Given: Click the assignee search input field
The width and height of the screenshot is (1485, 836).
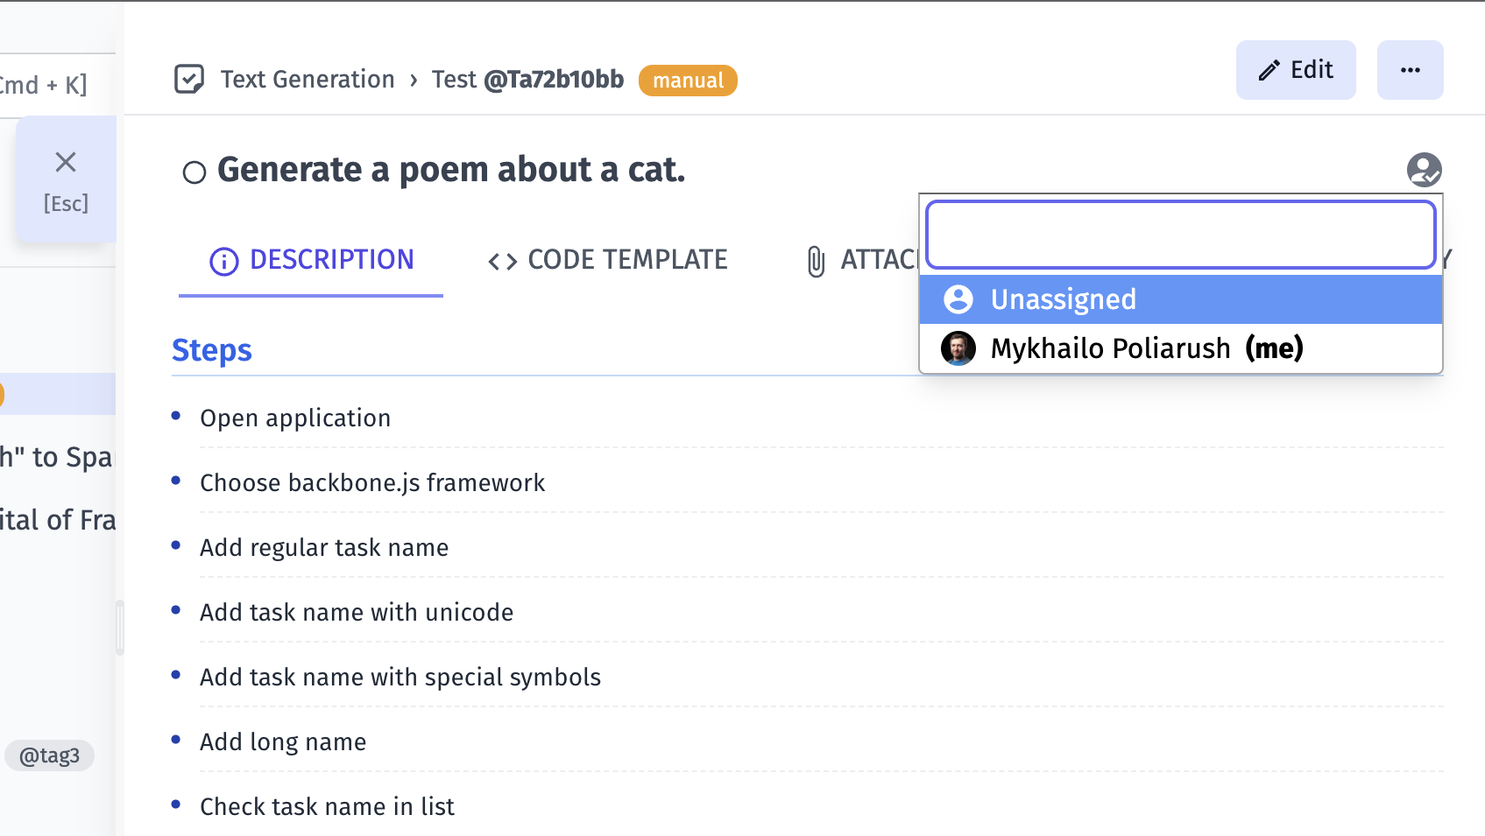Looking at the screenshot, I should (1180, 235).
